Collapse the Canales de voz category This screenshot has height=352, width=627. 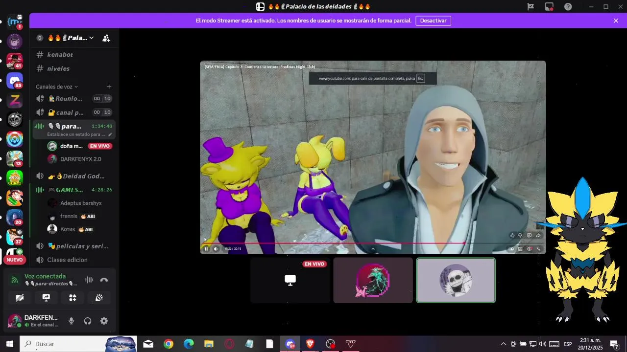pos(57,87)
